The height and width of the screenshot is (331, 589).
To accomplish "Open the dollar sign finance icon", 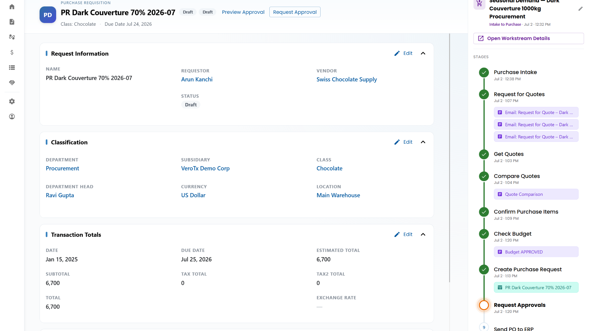I will 12,52.
